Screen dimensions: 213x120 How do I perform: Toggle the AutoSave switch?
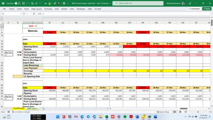(18, 3)
